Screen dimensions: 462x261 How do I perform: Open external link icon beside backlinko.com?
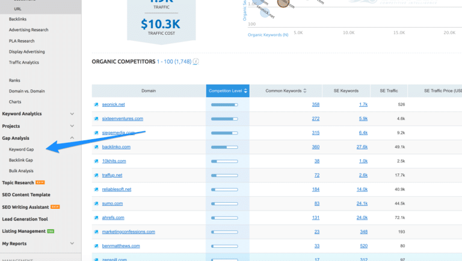tap(96, 147)
